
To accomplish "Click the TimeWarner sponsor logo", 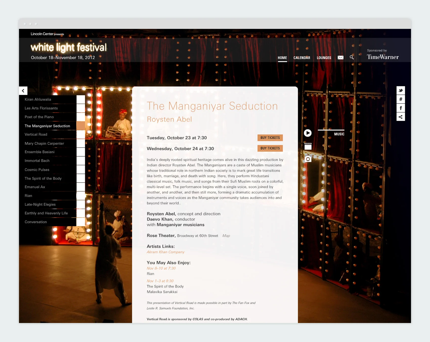I will pyautogui.click(x=383, y=57).
